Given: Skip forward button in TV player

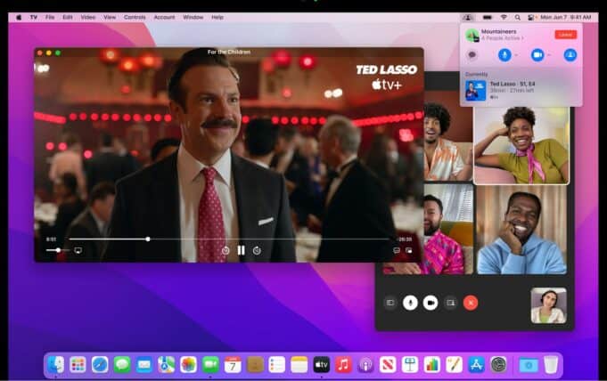Looking at the screenshot, I should coord(257,251).
